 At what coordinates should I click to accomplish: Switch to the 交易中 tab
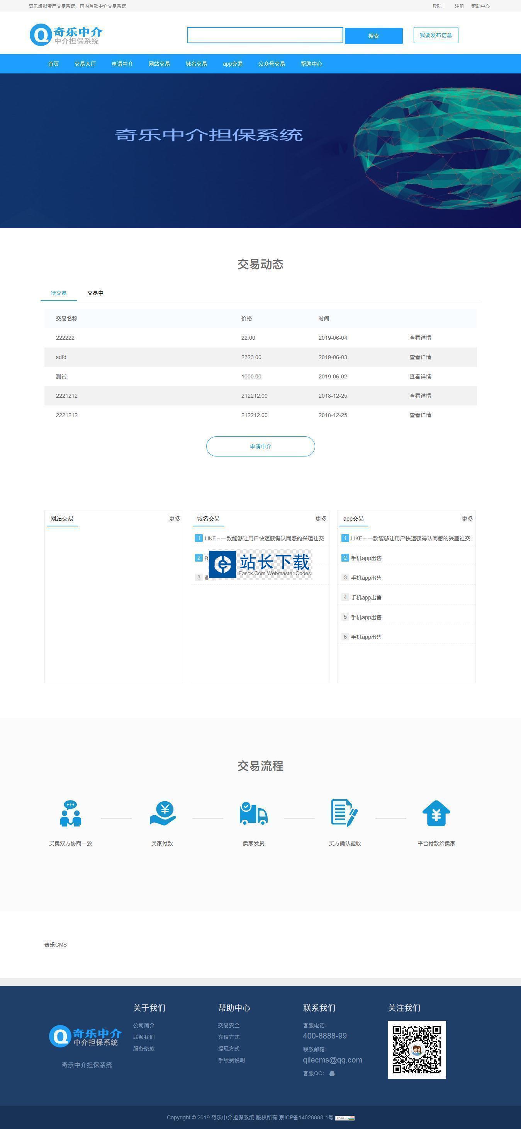pos(95,293)
